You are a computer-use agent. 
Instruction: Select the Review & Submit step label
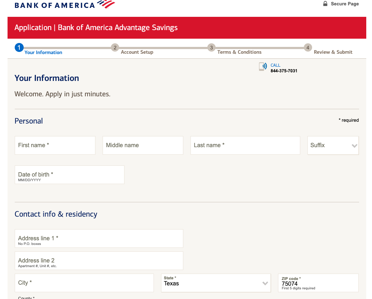[333, 52]
